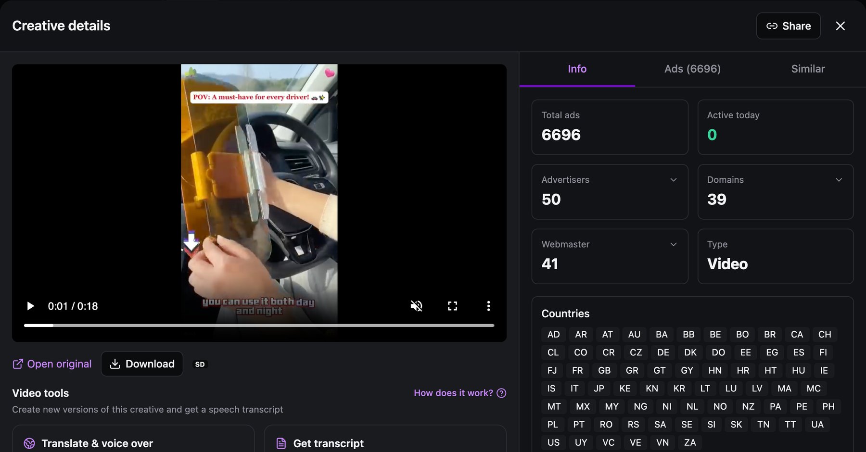The image size is (866, 452).
Task: Unmute the video audio
Action: pyautogui.click(x=416, y=306)
